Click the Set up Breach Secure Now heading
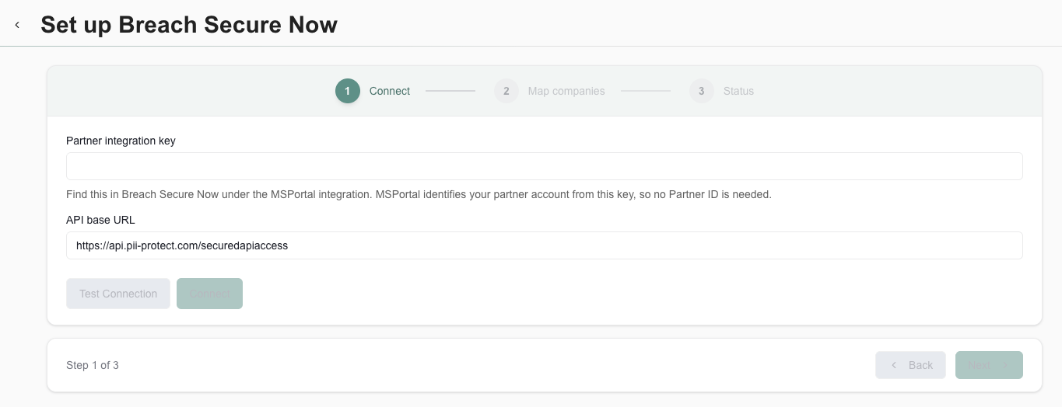This screenshot has height=407, width=1062. click(x=189, y=25)
